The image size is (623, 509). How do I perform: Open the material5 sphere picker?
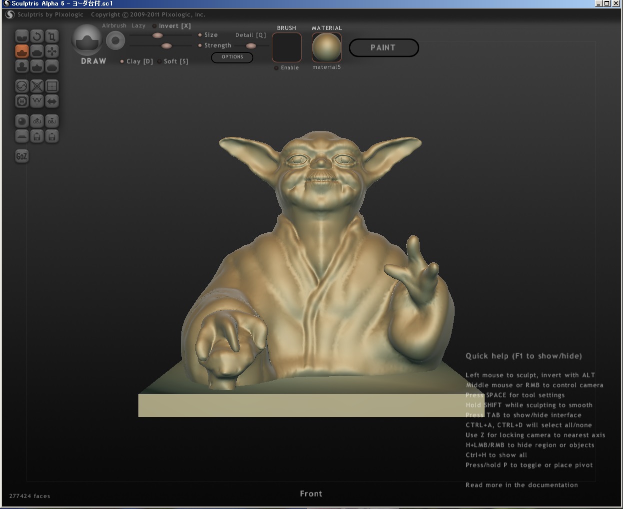point(327,48)
